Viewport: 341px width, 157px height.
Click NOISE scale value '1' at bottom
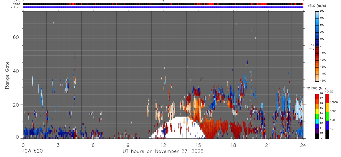[x=331, y=138]
